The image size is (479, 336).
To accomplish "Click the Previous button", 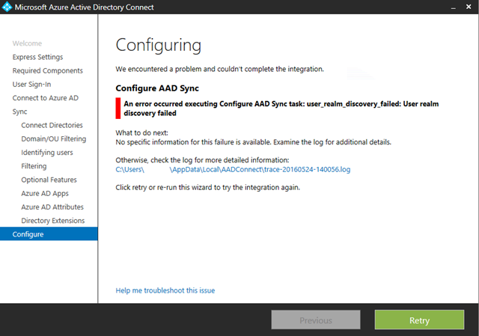I will 316,320.
